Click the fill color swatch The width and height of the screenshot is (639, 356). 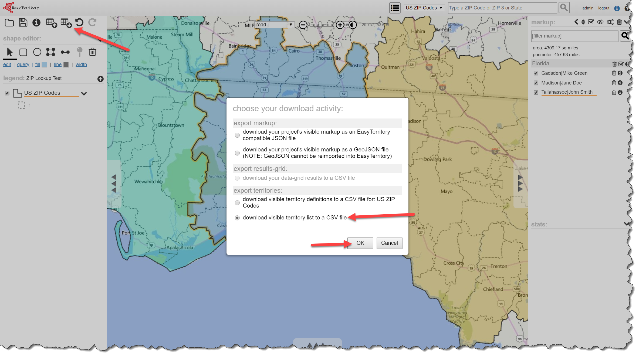point(45,65)
